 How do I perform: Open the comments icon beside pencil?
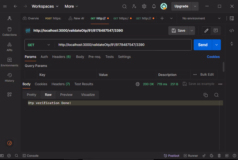coord(215,31)
